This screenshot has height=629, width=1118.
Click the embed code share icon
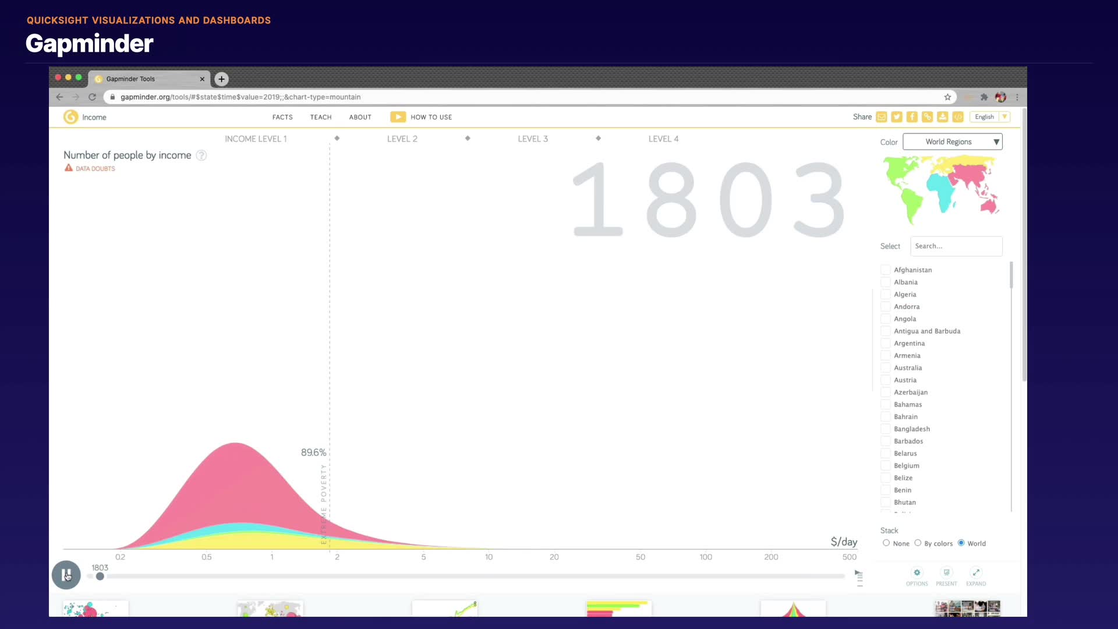click(x=958, y=117)
